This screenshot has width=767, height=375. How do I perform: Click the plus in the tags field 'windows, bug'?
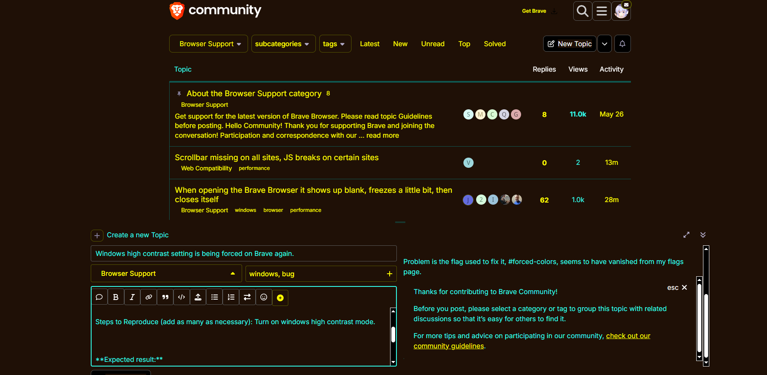pyautogui.click(x=389, y=274)
